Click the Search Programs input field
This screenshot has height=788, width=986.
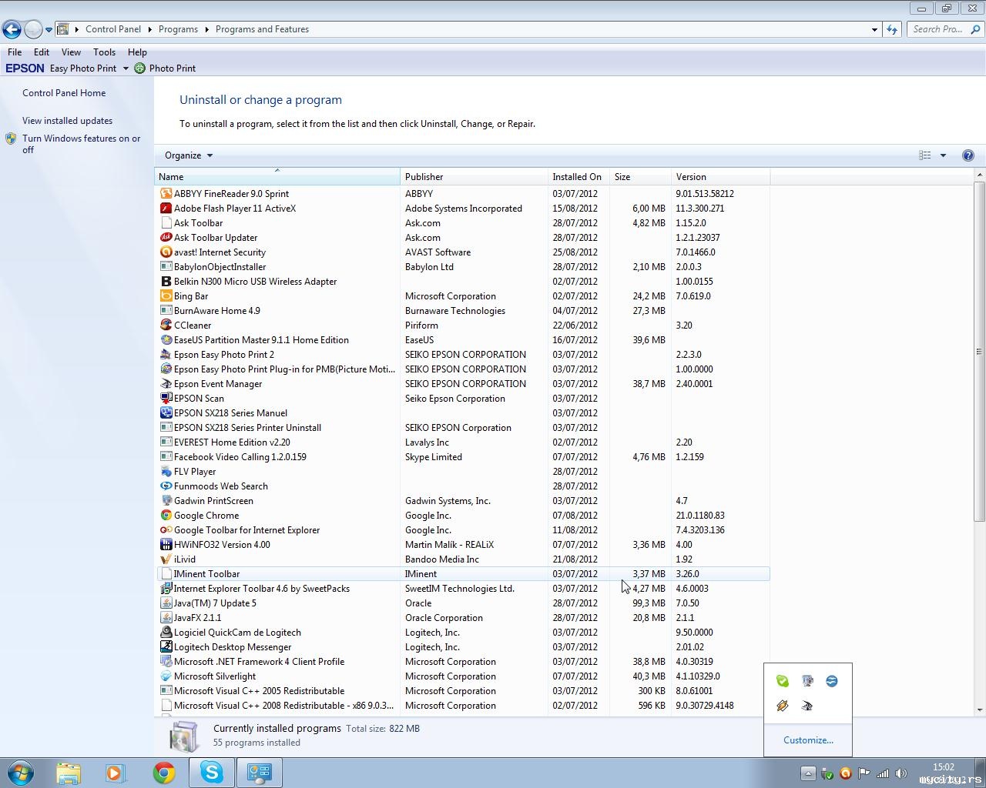click(x=938, y=29)
